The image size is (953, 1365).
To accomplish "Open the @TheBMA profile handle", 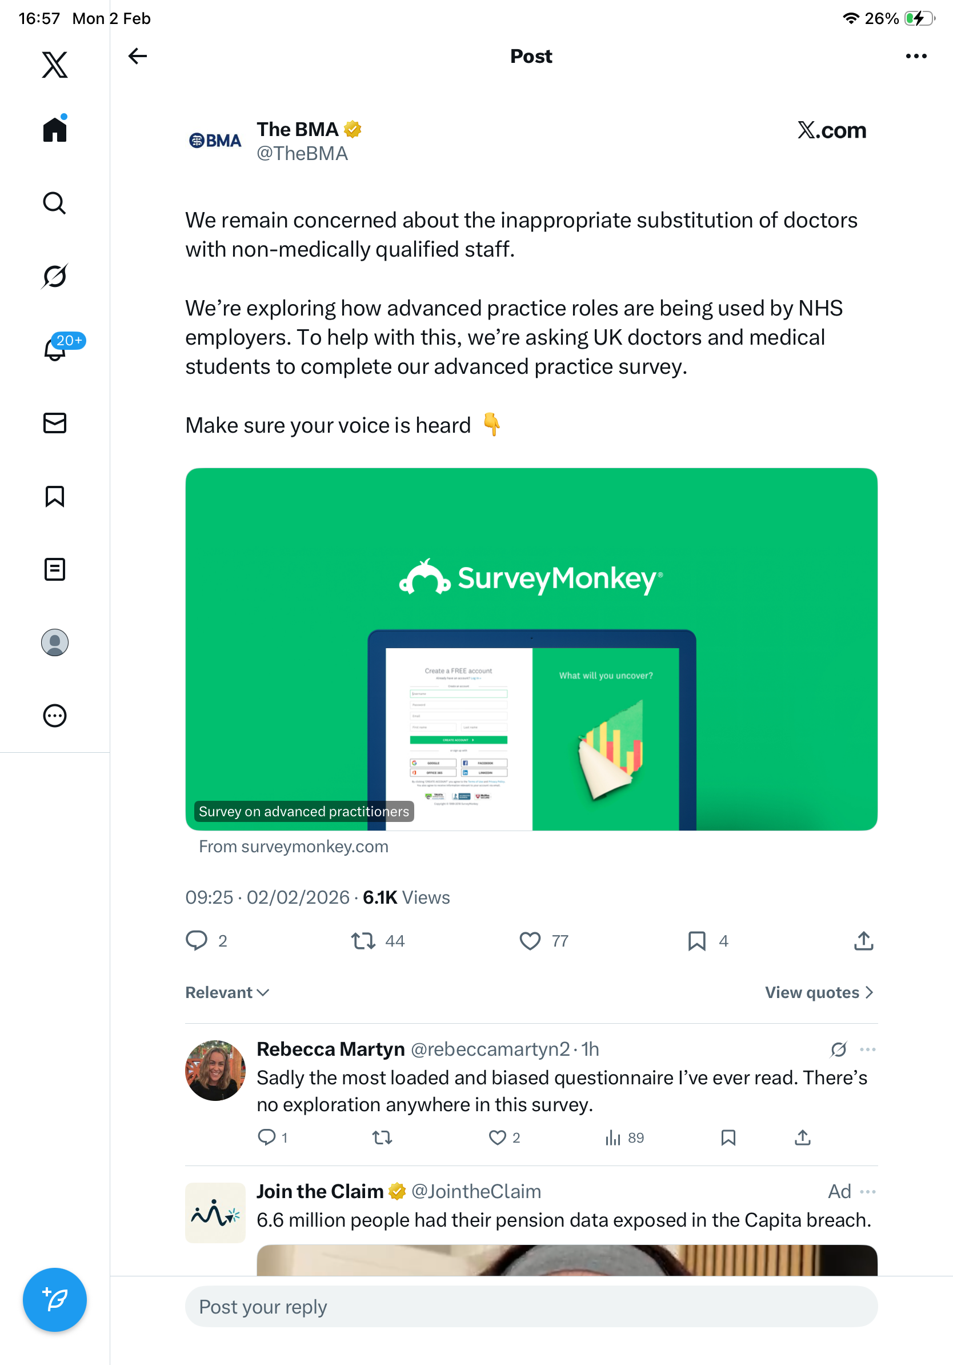I will (302, 153).
